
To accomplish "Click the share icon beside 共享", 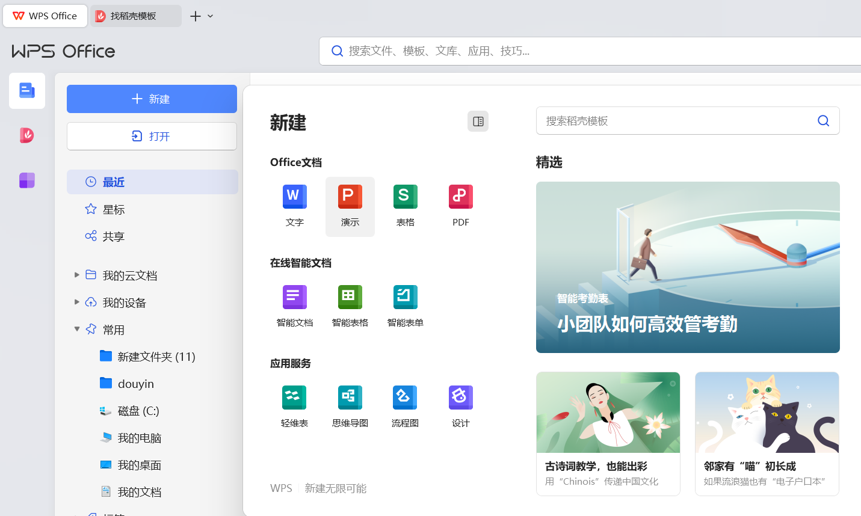I will [91, 236].
